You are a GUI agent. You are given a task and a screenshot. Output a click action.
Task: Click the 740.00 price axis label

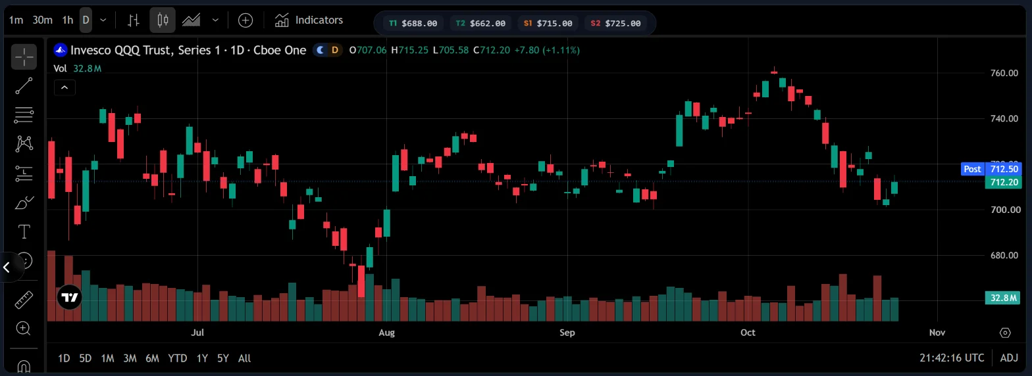point(1006,118)
